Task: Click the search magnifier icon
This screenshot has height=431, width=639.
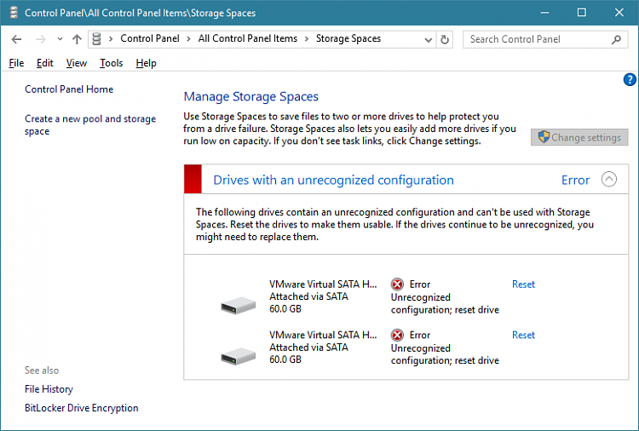Action: 616,39
